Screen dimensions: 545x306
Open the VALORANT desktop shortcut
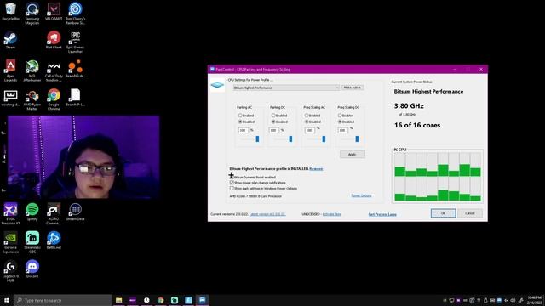point(54,11)
